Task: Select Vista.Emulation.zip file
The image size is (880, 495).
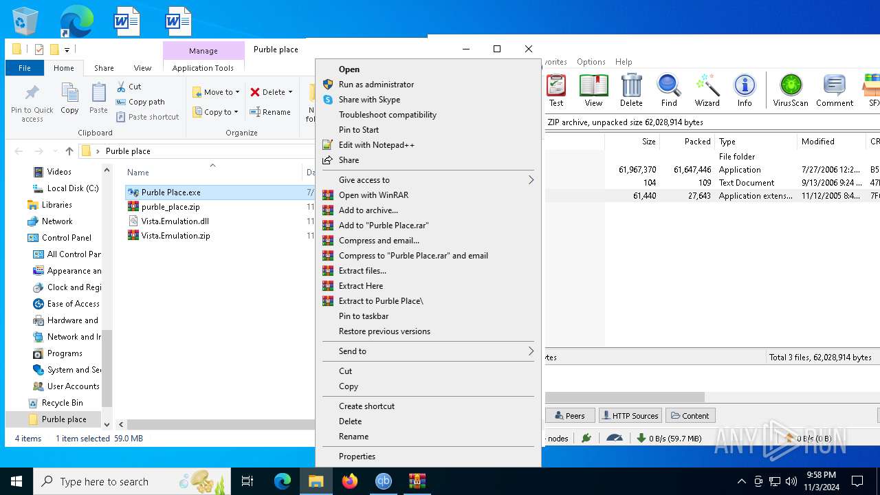Action: point(176,236)
